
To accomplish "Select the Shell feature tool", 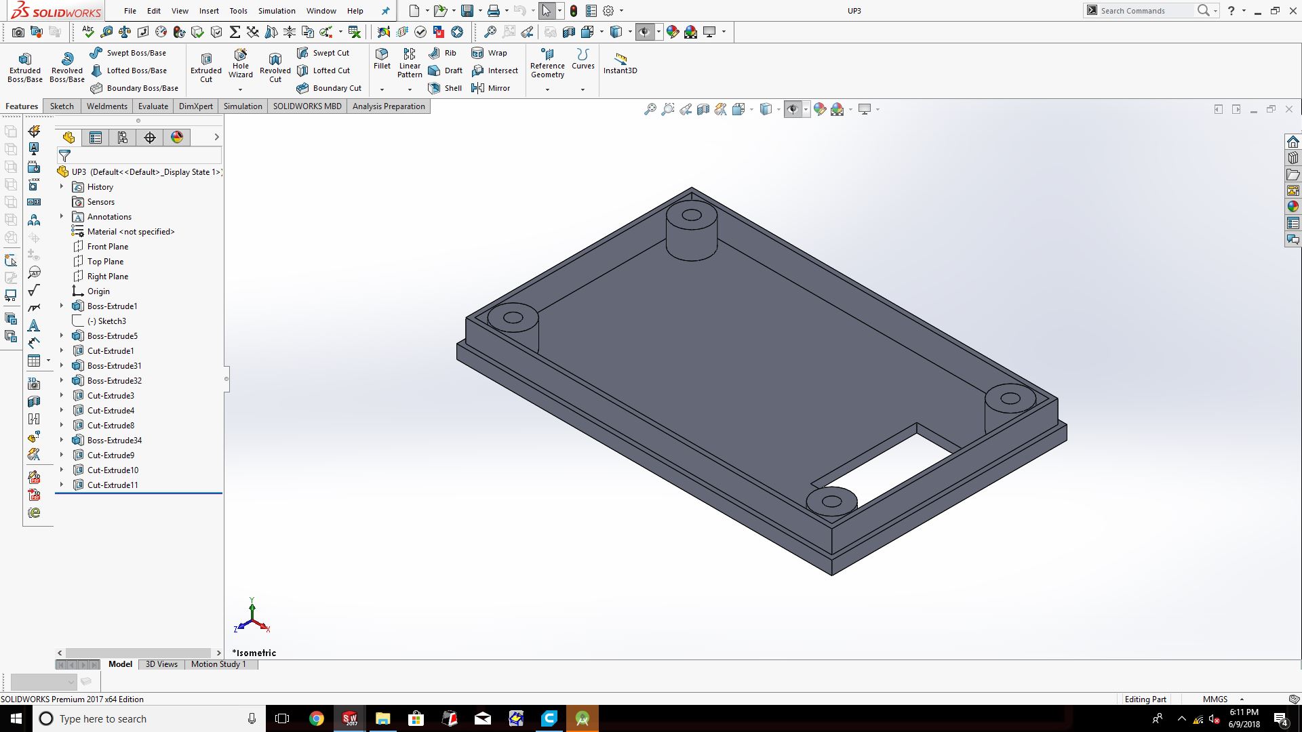I will click(x=445, y=88).
